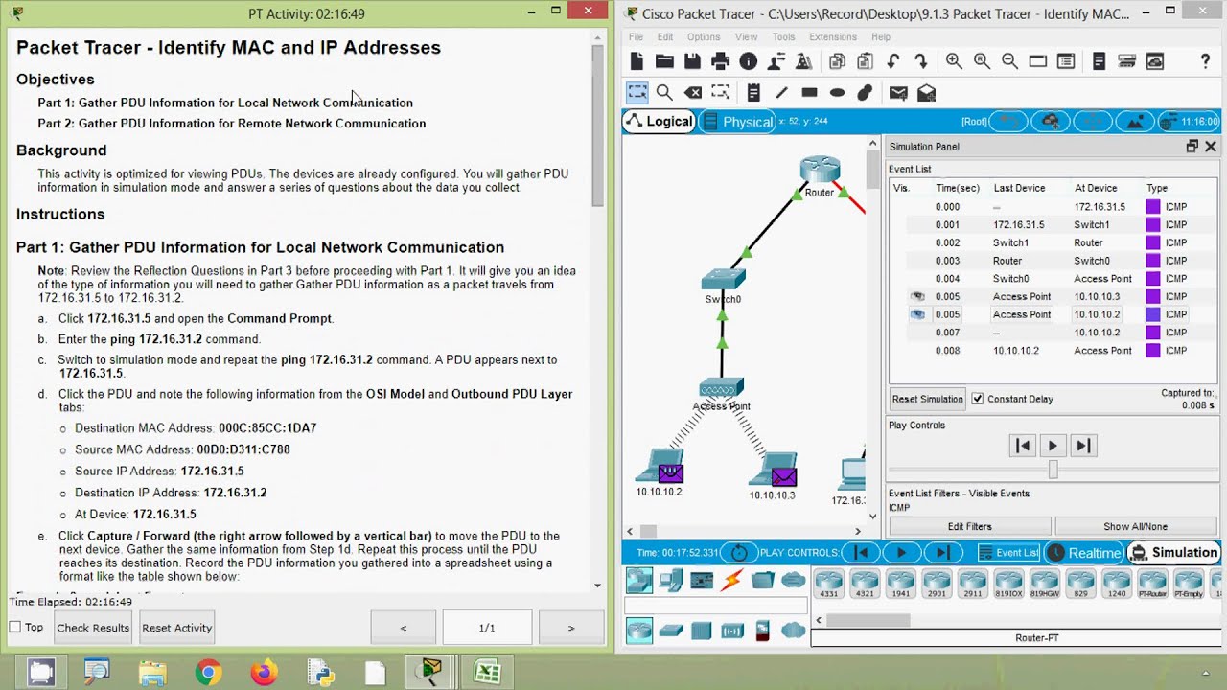Open the drawing palette rectangle icon
The height and width of the screenshot is (690, 1227).
point(1037,61)
